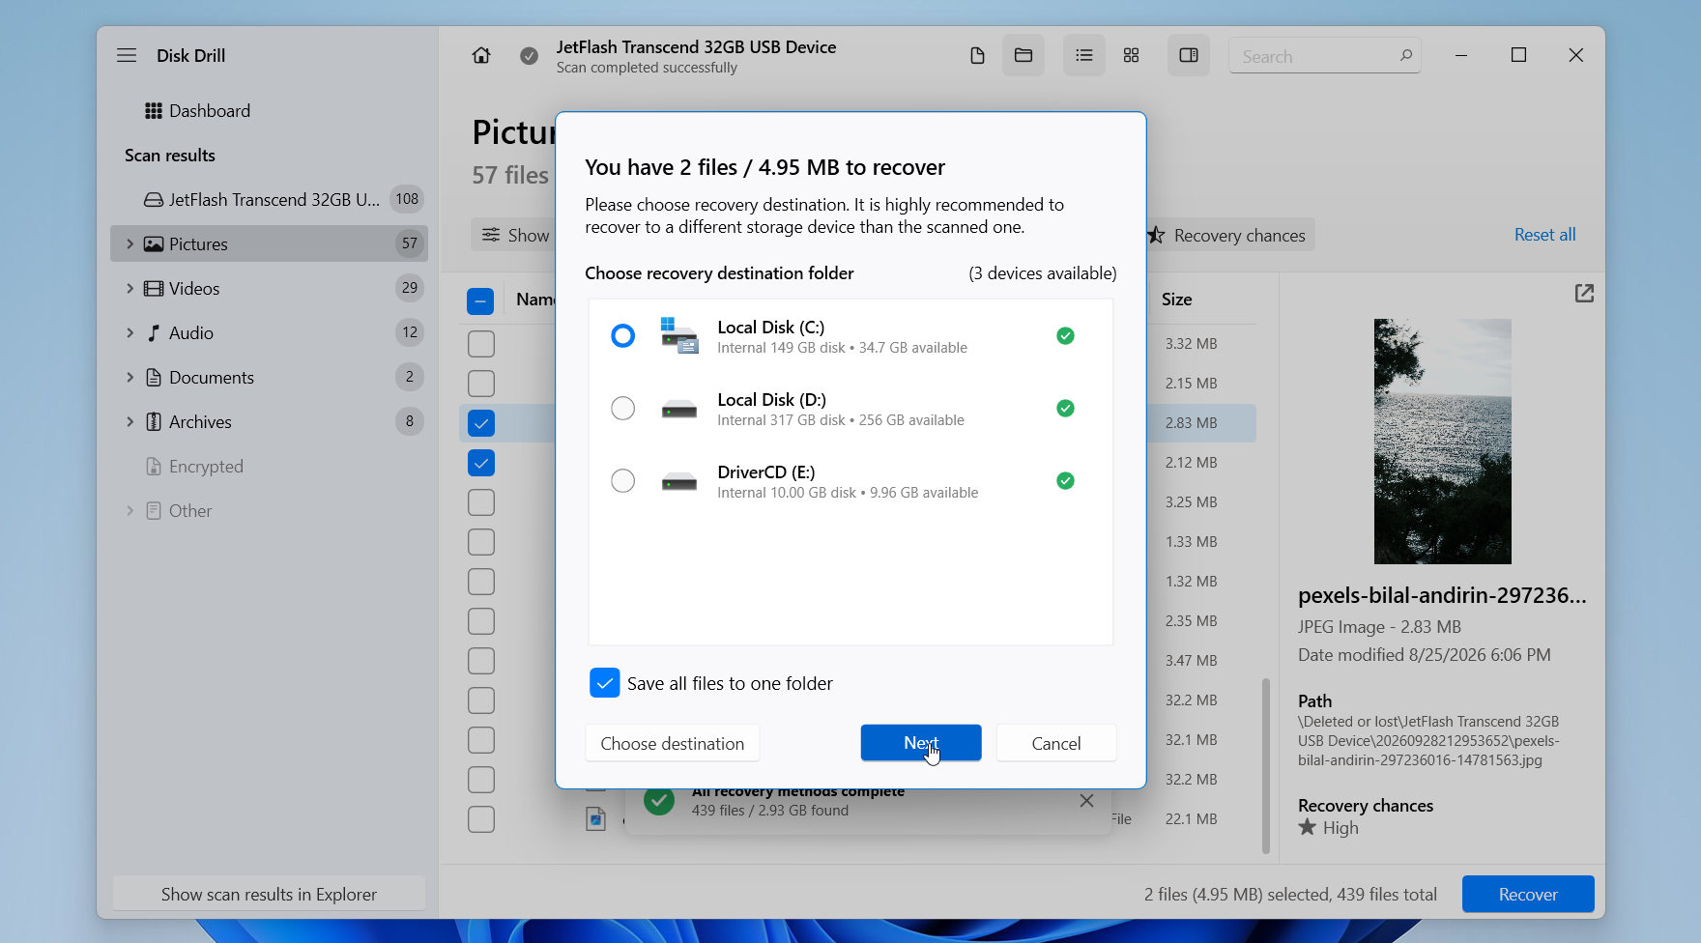Screen dimensions: 1701x943
Task: Select DriverCD (E:) radio button
Action: tap(623, 480)
